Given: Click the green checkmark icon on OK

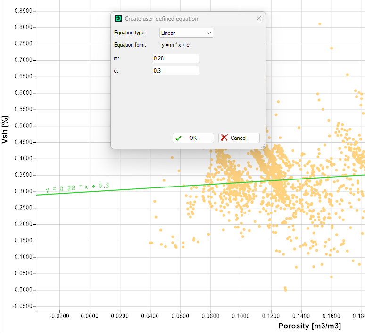Looking at the screenshot, I should point(179,138).
